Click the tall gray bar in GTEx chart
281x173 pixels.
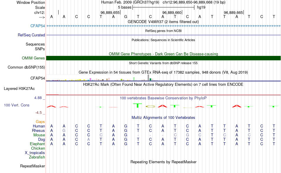point(148,77)
